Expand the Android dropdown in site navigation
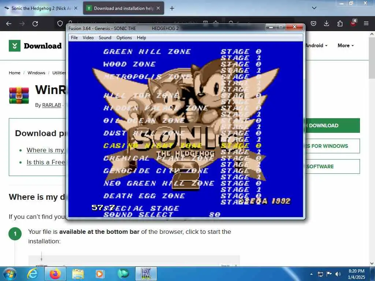Viewport: 375px width, 281px height. click(x=316, y=45)
